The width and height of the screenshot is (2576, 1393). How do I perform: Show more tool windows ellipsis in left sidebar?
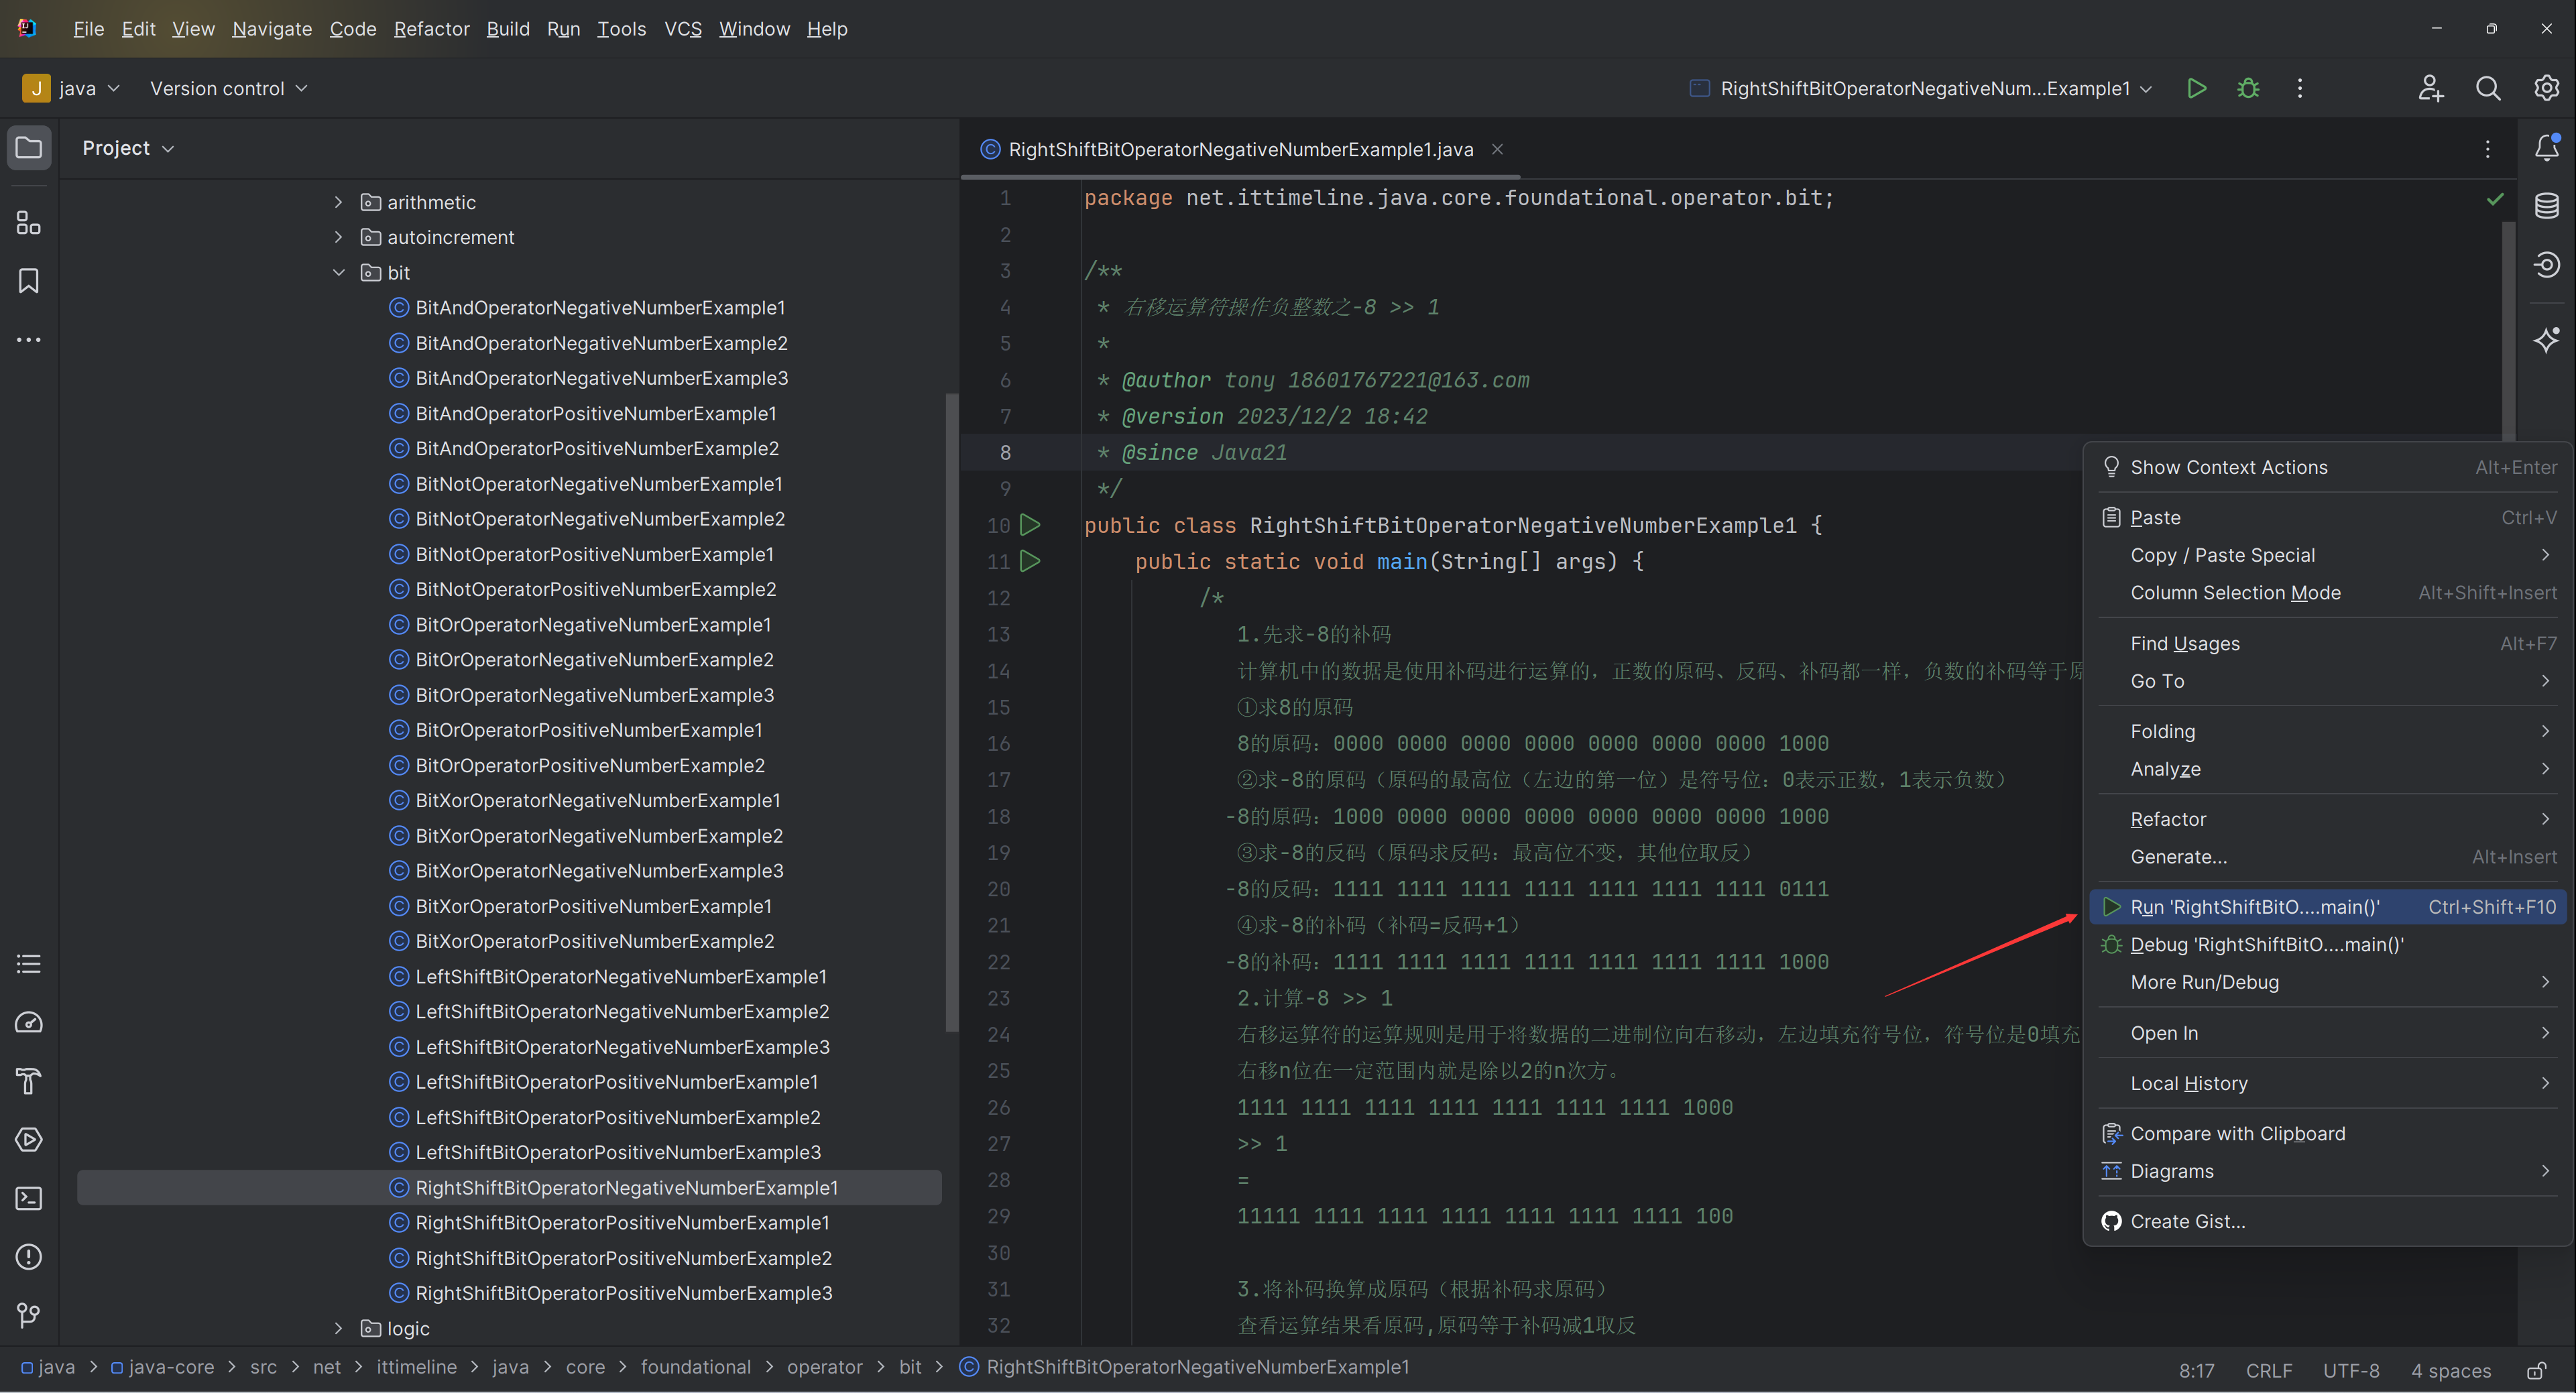(x=29, y=340)
